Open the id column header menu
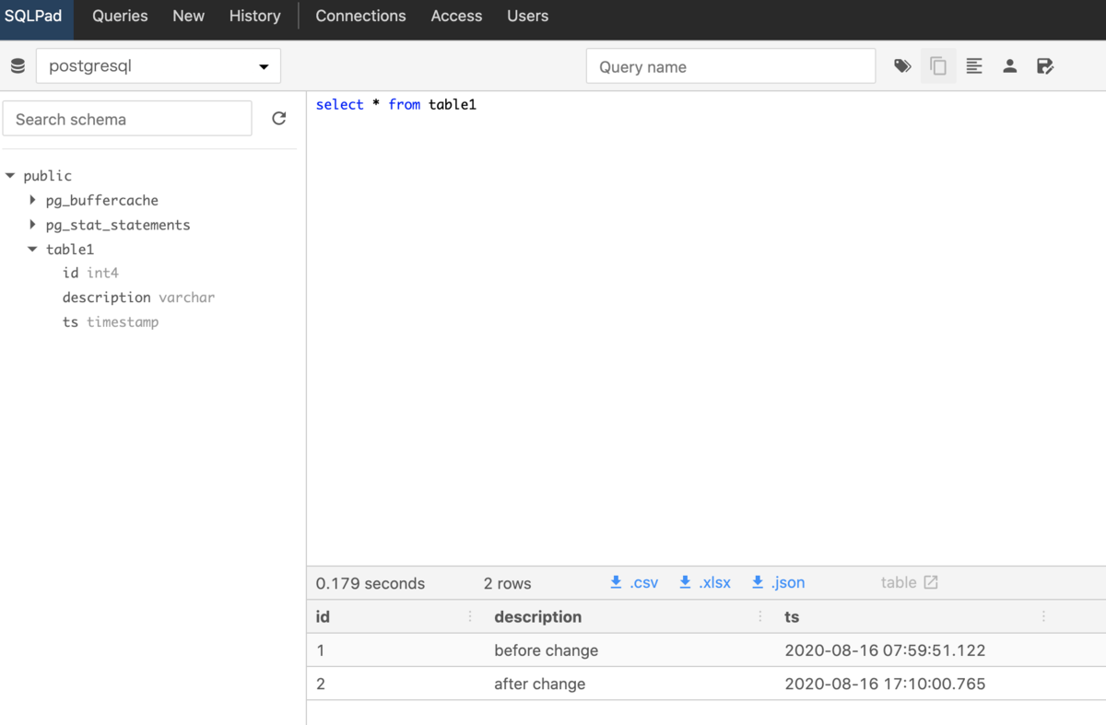This screenshot has width=1106, height=725. click(x=470, y=616)
